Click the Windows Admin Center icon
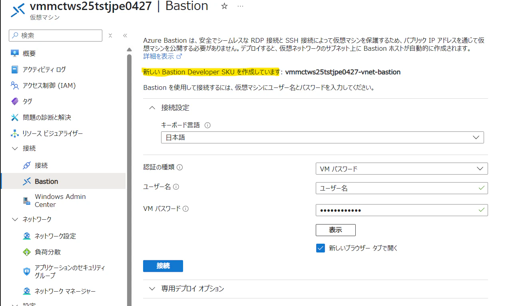This screenshot has width=522, height=306. point(27,201)
